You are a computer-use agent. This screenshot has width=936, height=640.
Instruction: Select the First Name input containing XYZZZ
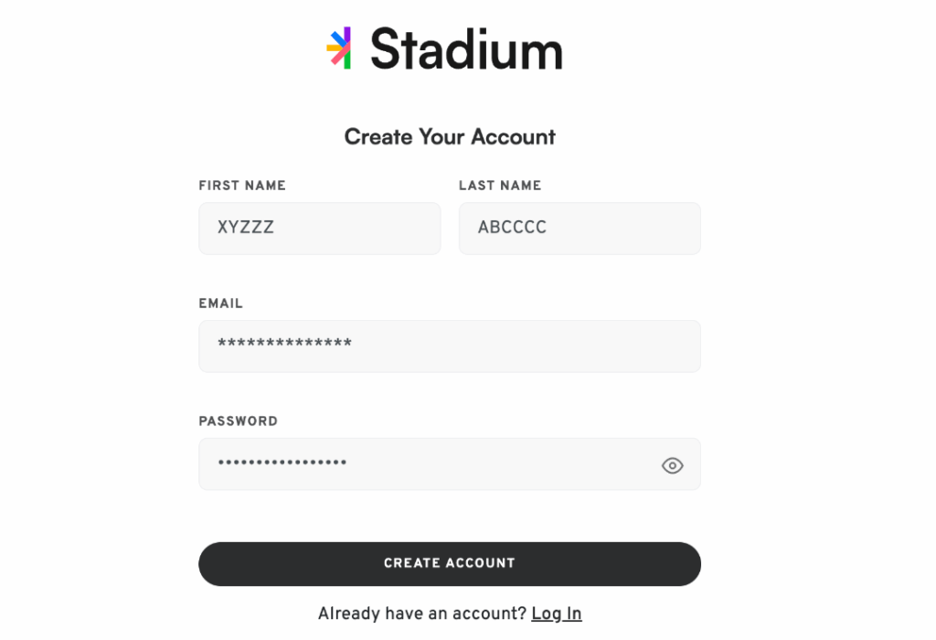319,228
